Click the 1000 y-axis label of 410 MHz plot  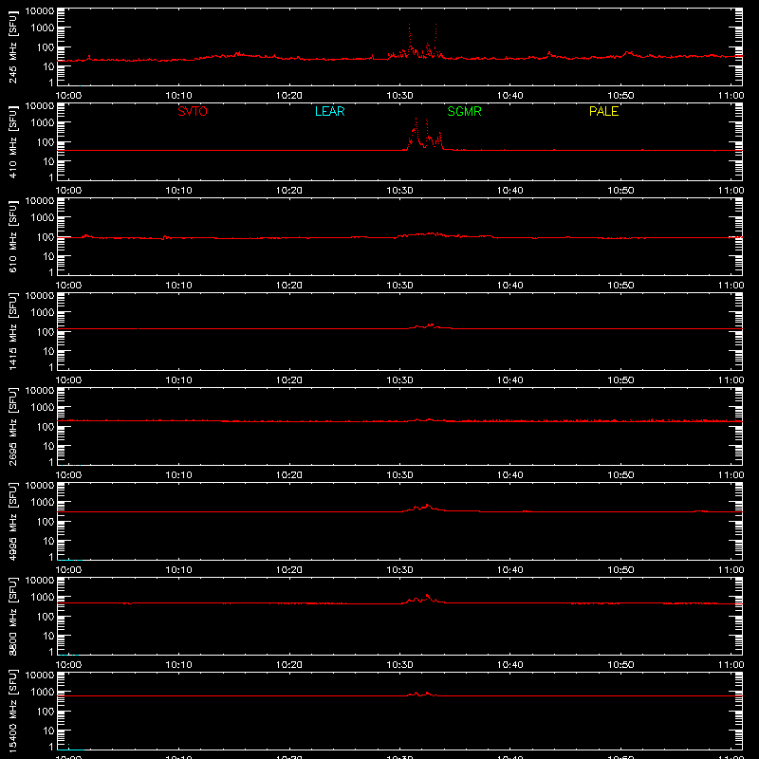click(43, 123)
